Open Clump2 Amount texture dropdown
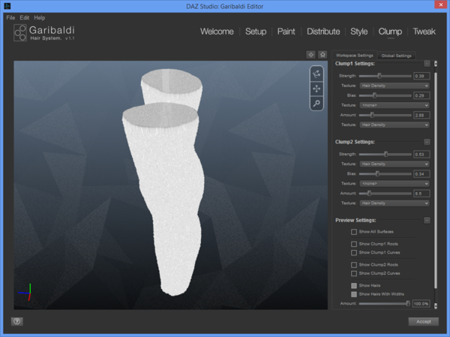 394,203
